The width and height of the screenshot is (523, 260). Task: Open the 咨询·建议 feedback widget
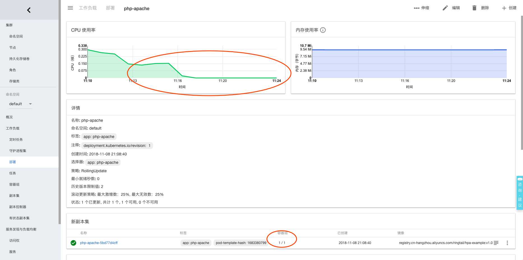(x=520, y=193)
